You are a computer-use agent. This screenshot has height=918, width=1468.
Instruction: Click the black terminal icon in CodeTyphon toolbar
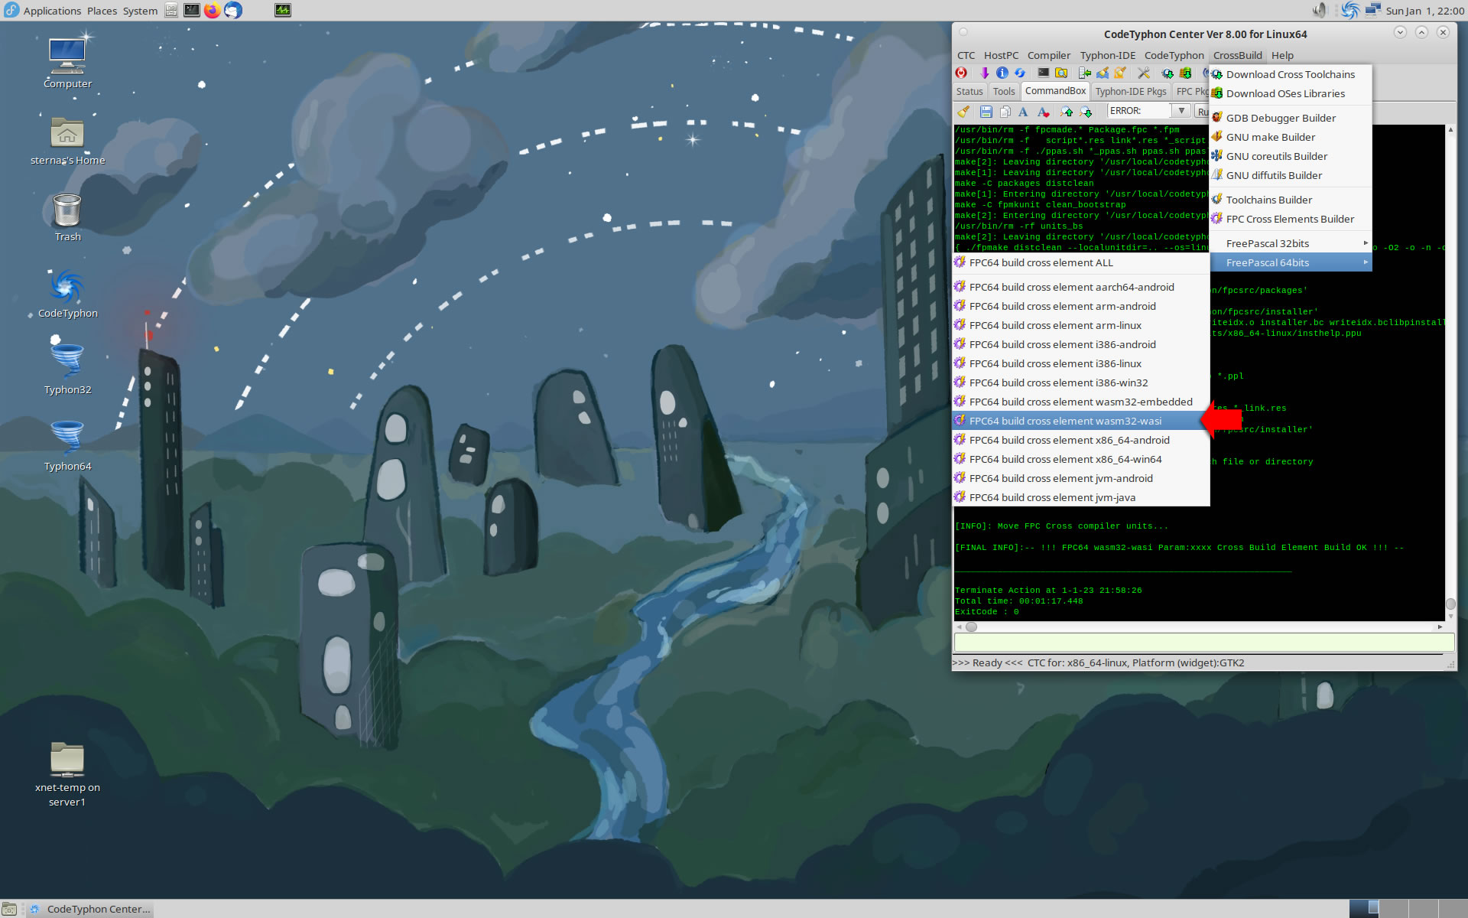coord(1043,73)
